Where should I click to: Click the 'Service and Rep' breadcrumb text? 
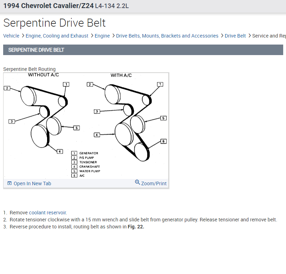click(269, 36)
